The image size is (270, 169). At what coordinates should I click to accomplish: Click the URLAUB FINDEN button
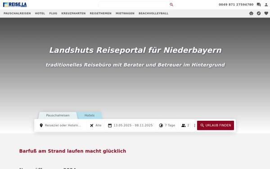pos(216,125)
